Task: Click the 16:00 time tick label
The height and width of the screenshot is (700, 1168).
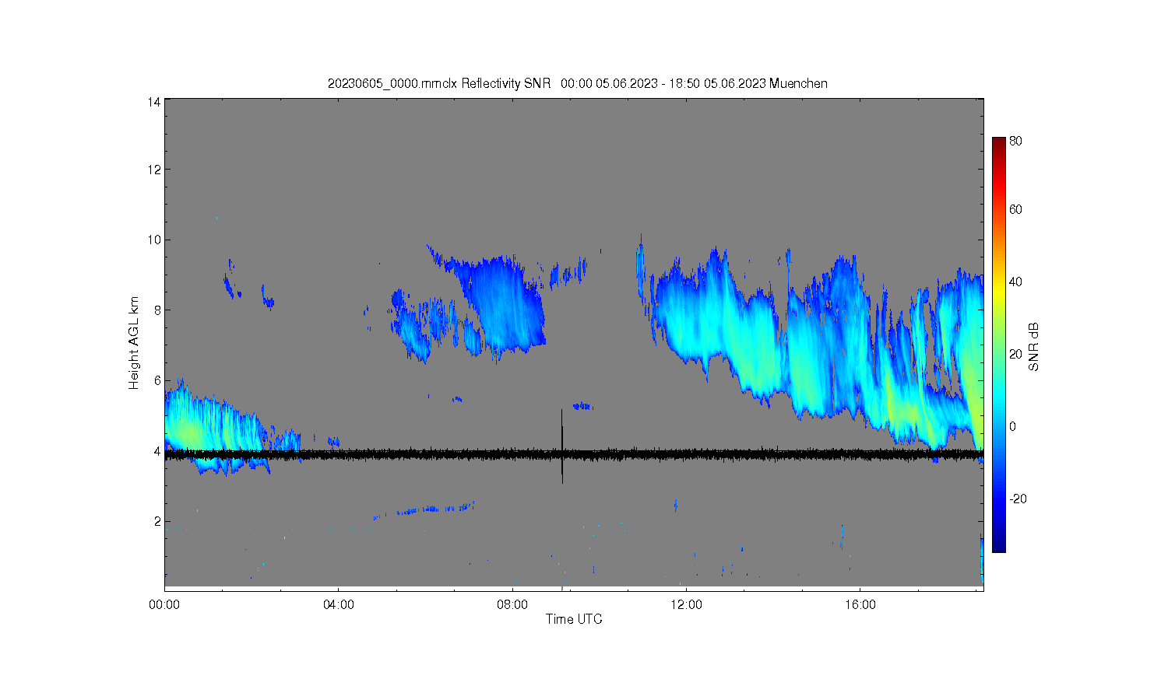Action: [x=860, y=604]
